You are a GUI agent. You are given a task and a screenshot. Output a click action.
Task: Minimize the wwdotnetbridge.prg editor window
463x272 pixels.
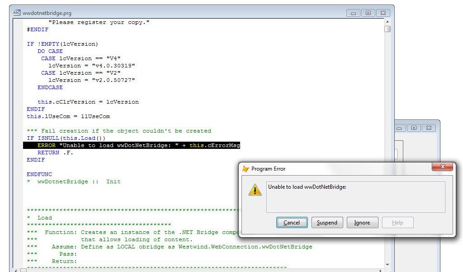click(x=353, y=13)
